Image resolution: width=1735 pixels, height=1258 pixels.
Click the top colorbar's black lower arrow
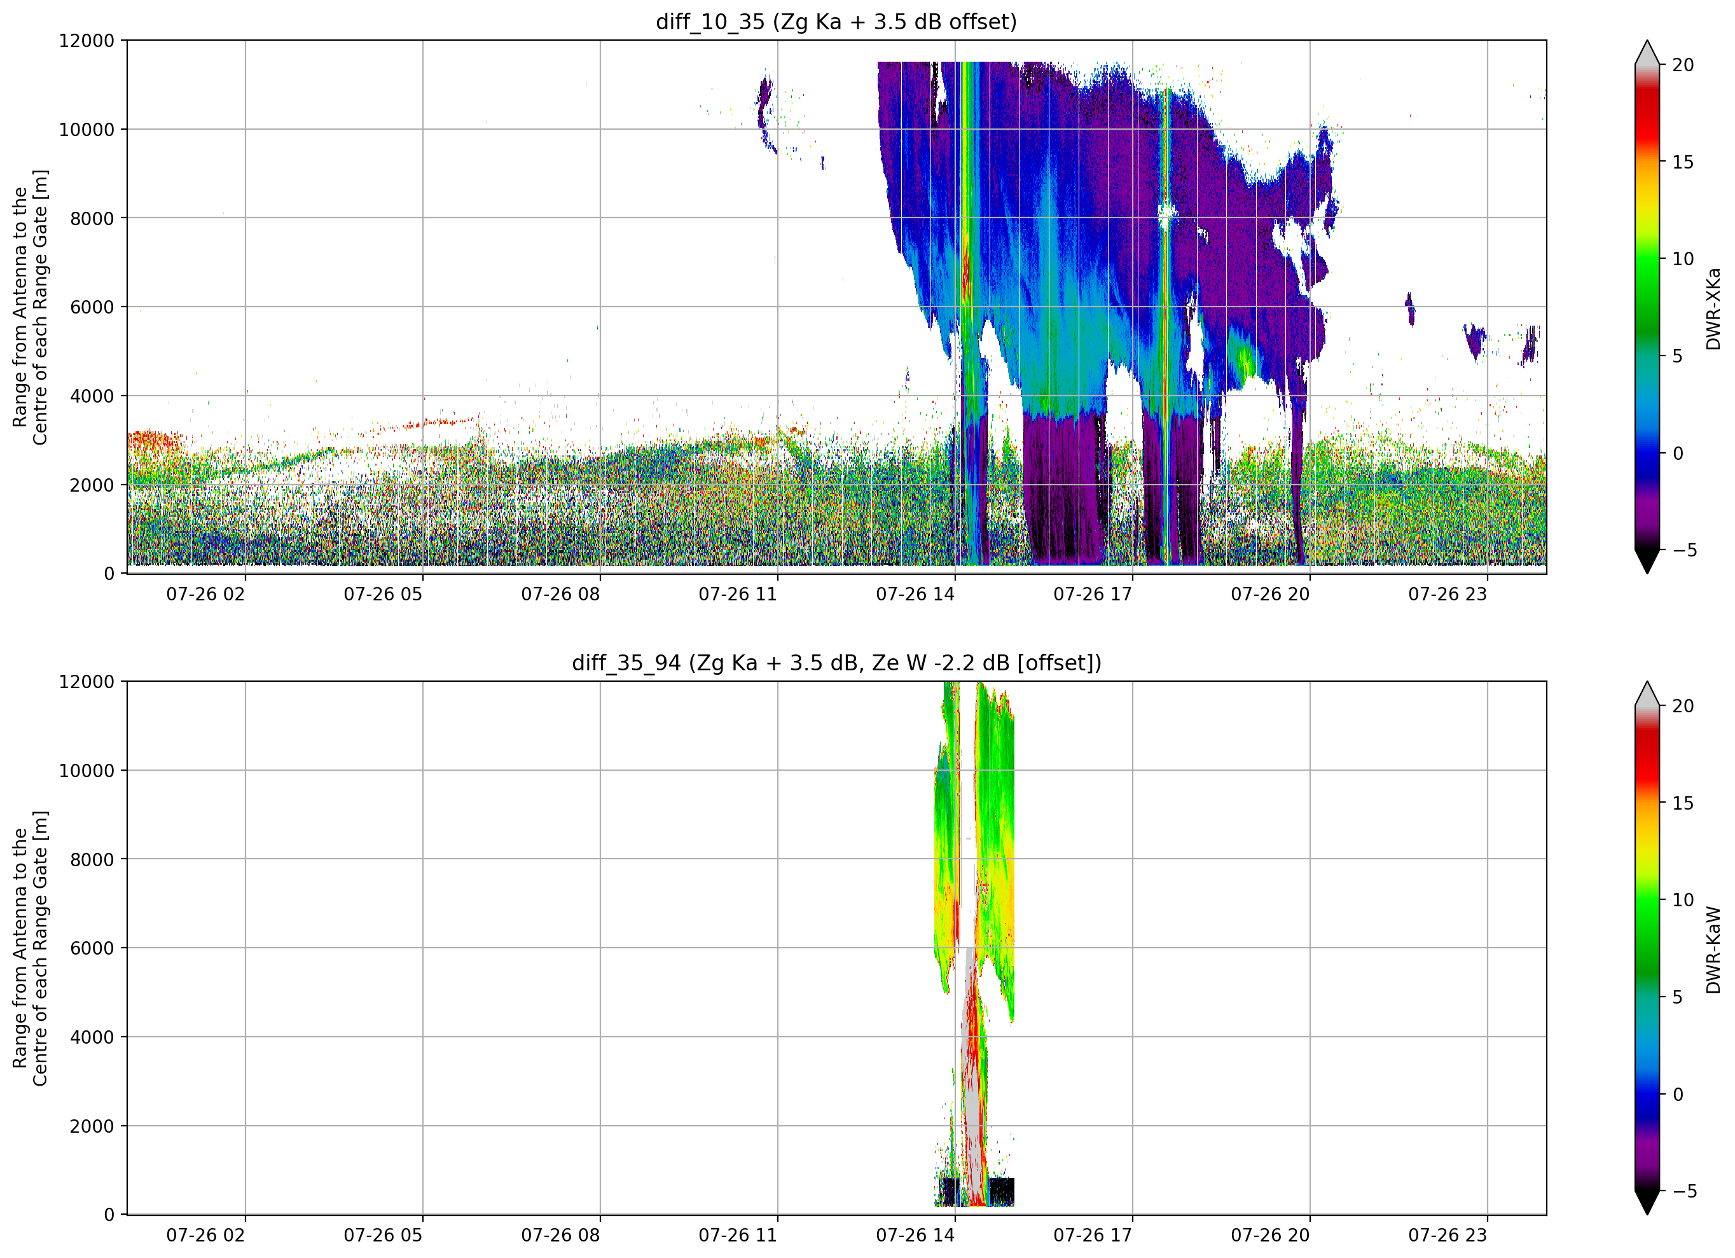(1647, 562)
